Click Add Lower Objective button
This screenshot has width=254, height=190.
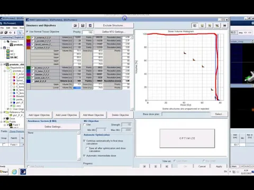click(x=66, y=115)
